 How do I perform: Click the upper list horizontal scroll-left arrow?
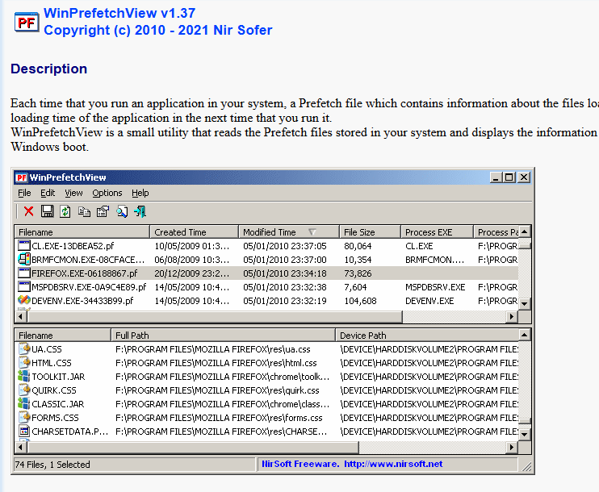click(x=21, y=316)
